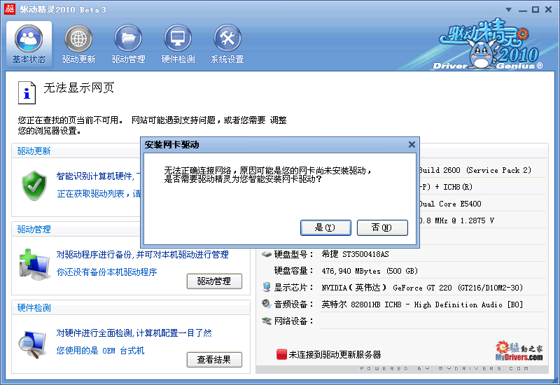Screen dimensions: 560x385
Task: Click the 驱动管理 button
Action: coord(214,281)
